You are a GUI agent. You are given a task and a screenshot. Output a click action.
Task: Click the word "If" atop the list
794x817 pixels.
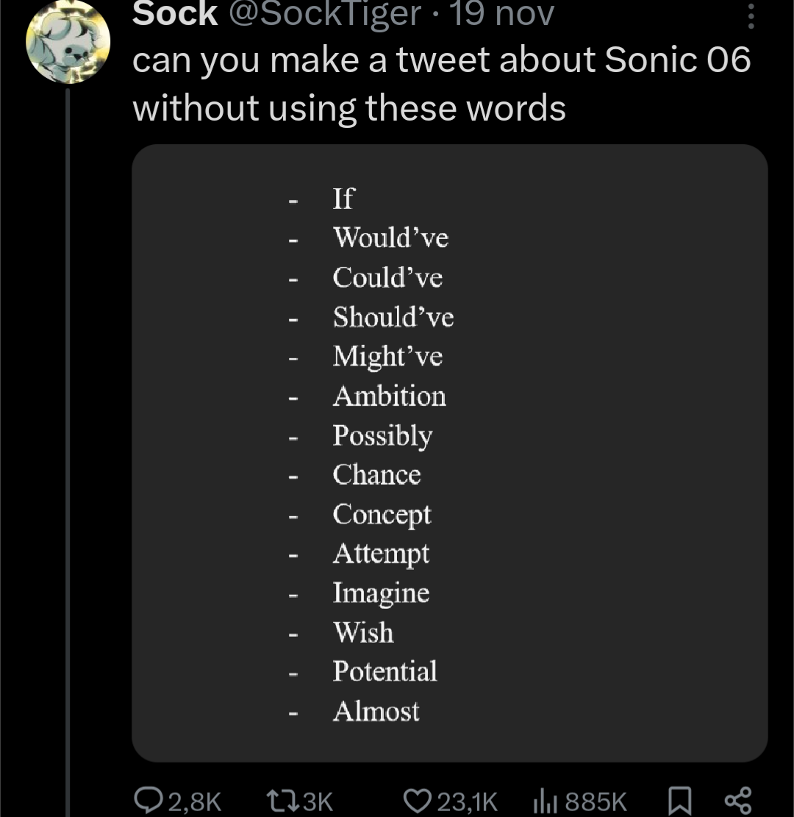(343, 198)
